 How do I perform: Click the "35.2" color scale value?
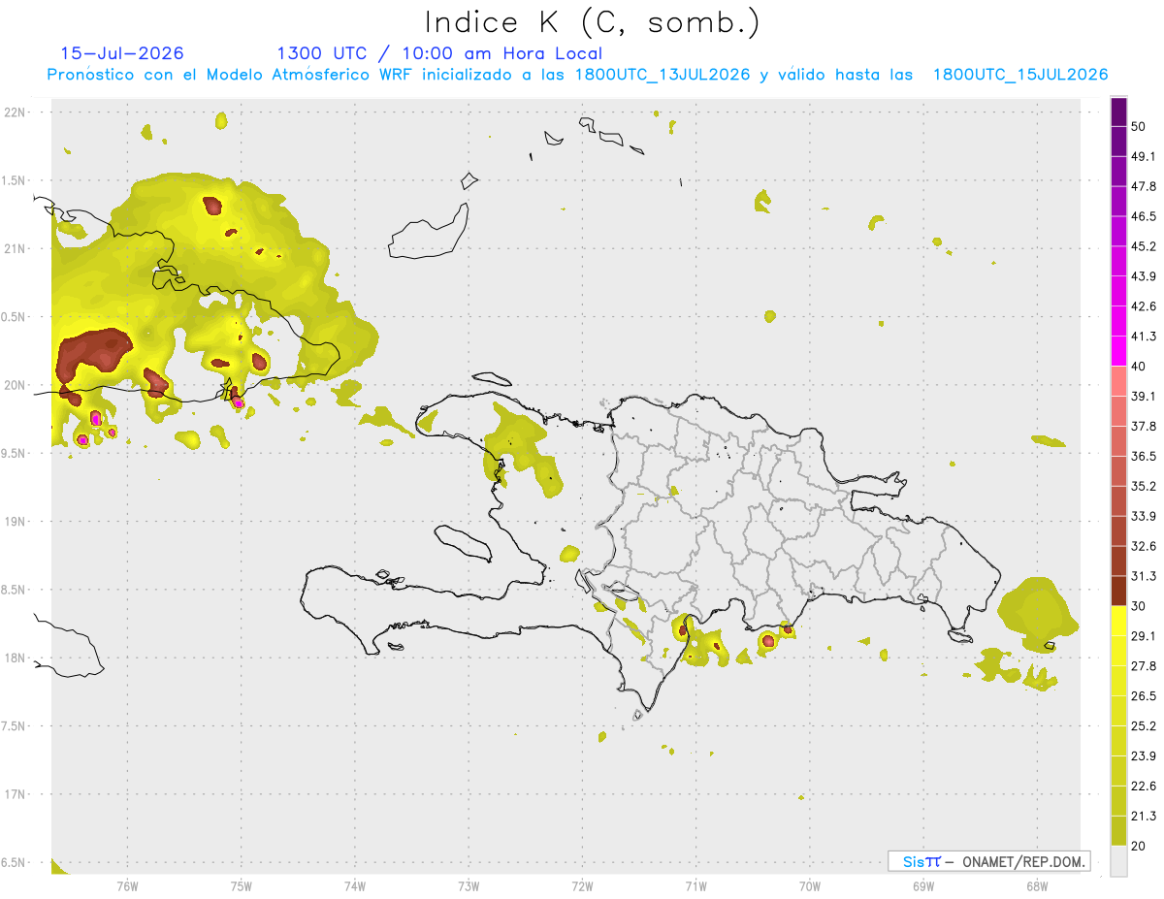pos(1144,487)
